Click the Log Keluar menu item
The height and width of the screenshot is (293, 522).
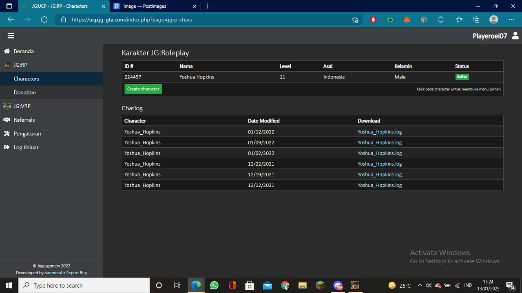pos(51,147)
